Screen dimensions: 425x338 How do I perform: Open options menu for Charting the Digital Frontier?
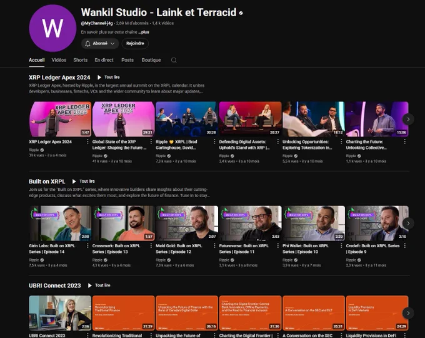[278, 335]
